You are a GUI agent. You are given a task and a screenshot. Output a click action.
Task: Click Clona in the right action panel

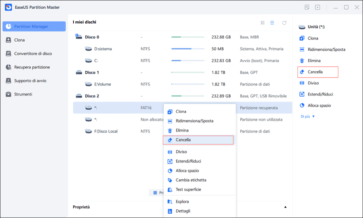(309, 38)
